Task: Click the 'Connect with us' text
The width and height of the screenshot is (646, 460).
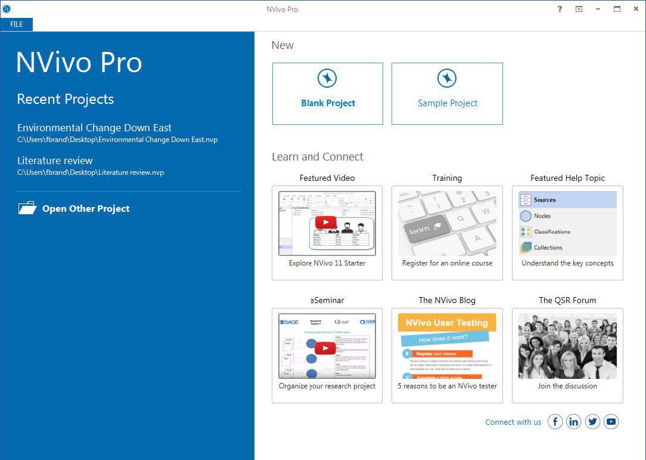Action: tap(513, 422)
